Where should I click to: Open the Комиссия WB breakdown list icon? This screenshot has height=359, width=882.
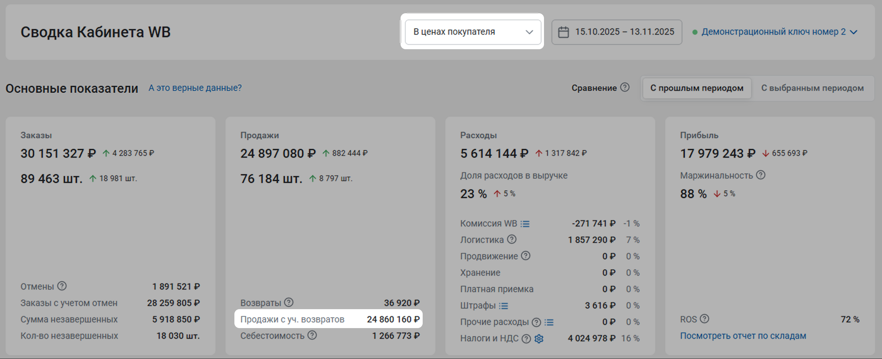click(x=525, y=224)
